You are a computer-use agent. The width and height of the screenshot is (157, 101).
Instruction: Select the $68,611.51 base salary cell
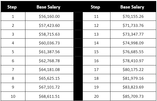(x=49, y=96)
